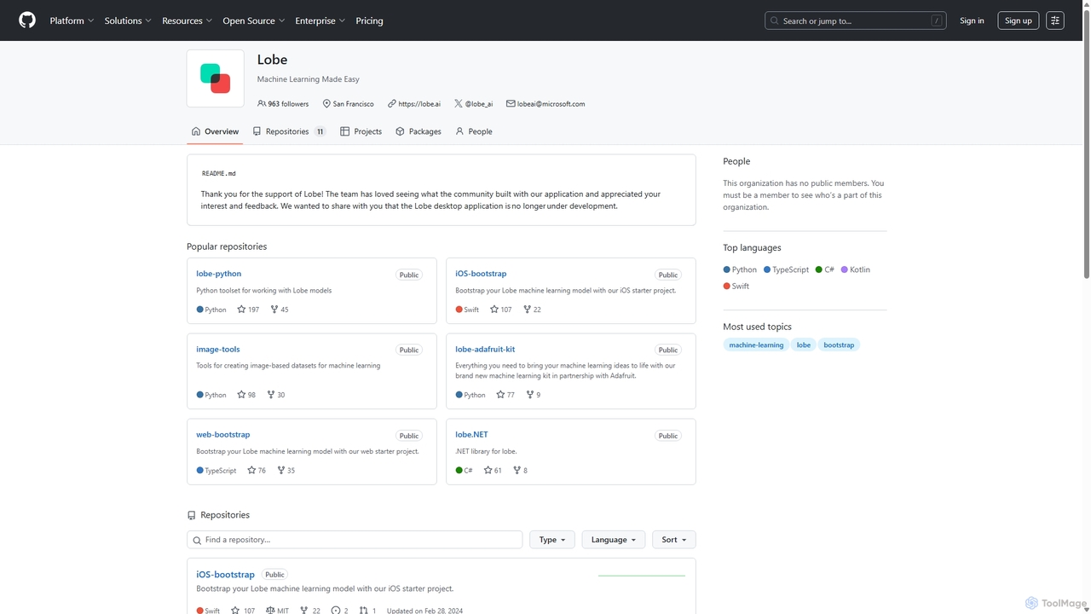Filter by C# in Top languages
The image size is (1091, 614).
(x=824, y=269)
